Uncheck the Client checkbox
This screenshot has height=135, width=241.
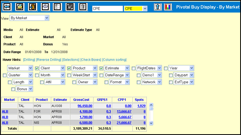(37, 68)
